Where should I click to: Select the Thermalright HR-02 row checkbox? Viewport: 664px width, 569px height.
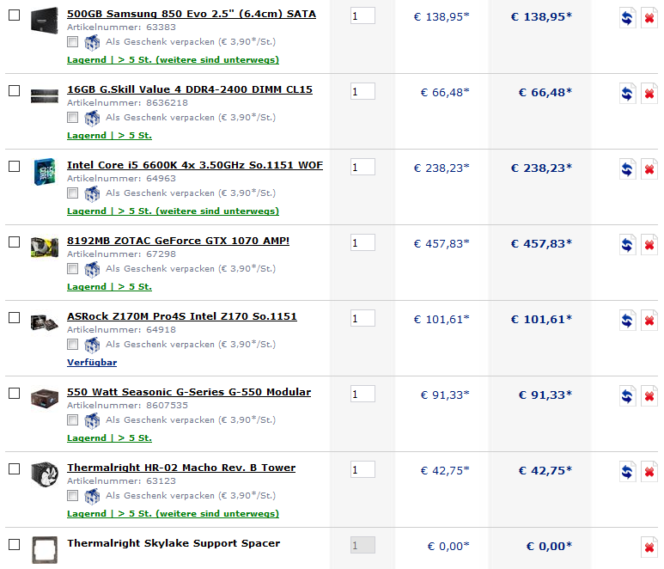coord(15,469)
